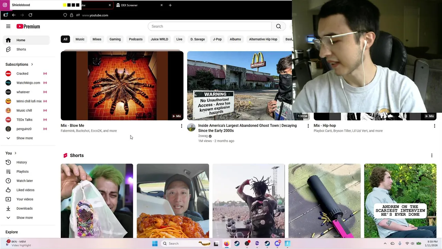Click the 2swag channel avatar
The width and height of the screenshot is (442, 249).
tap(191, 128)
